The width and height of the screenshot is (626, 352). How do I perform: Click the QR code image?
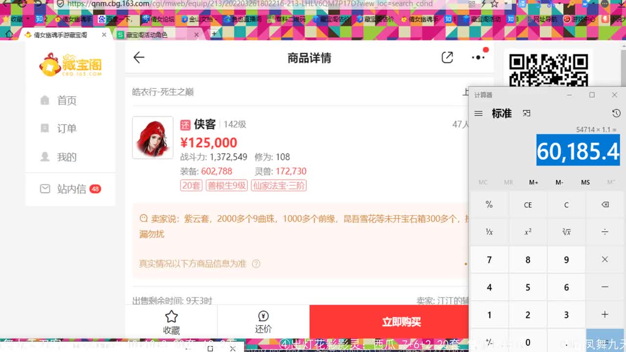click(548, 69)
